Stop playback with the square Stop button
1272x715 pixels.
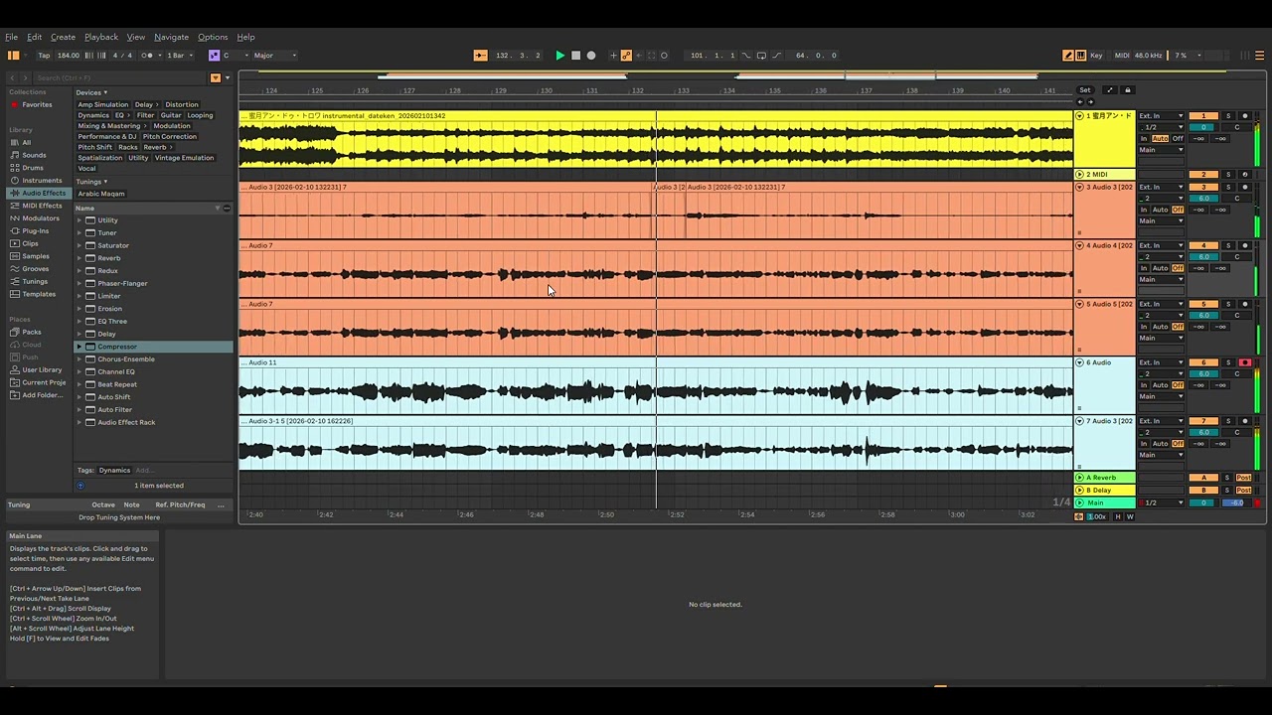click(575, 56)
